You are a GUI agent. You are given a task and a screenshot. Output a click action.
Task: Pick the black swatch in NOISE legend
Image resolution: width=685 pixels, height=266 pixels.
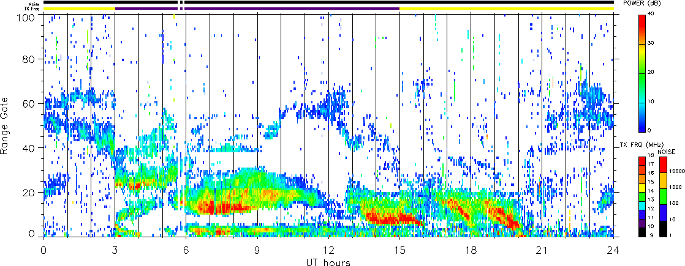click(663, 229)
